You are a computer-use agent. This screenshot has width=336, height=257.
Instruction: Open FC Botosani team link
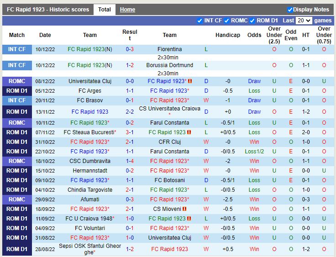pyautogui.click(x=169, y=180)
